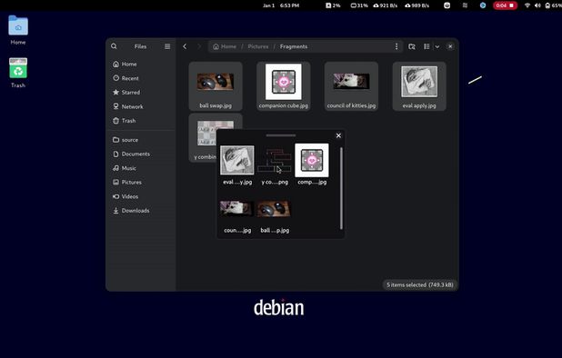Viewport: 562px width, 358px height.
Task: Open the source bookmark in sidebar
Action: pos(141,140)
